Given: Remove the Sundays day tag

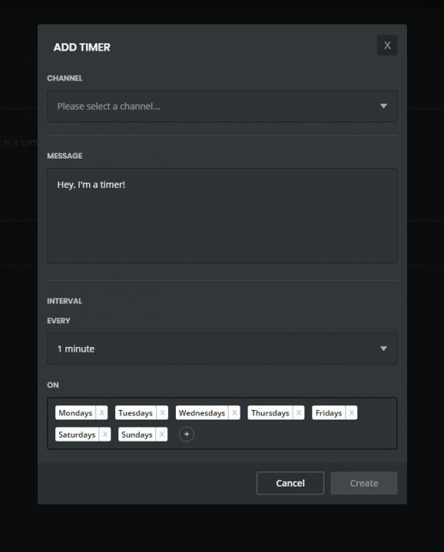Looking at the screenshot, I should (162, 435).
